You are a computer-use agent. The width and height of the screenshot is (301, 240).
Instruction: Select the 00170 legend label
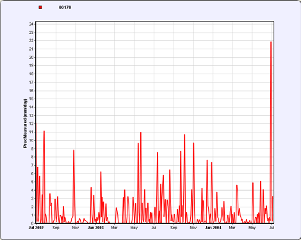[65, 8]
